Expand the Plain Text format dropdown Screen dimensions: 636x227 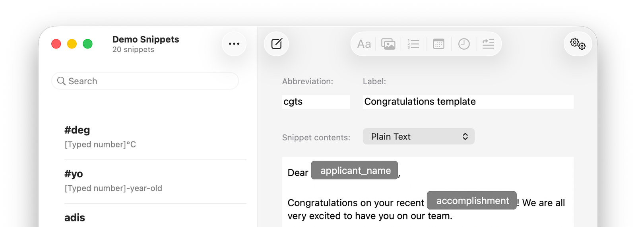(x=419, y=136)
